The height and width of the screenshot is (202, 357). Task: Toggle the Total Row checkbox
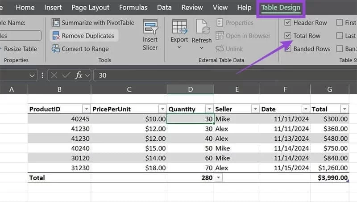pos(288,36)
